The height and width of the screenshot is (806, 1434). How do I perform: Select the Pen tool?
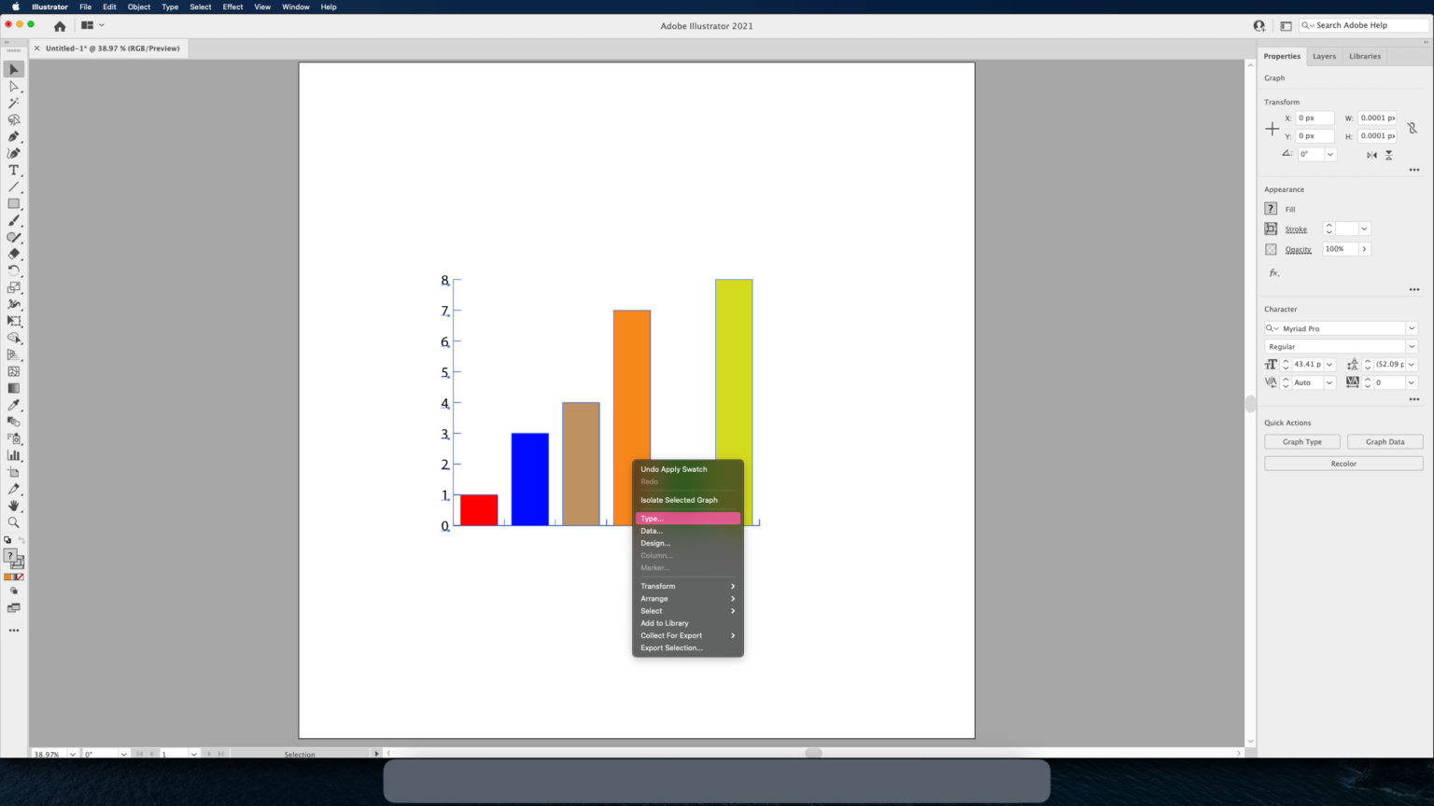click(x=13, y=136)
